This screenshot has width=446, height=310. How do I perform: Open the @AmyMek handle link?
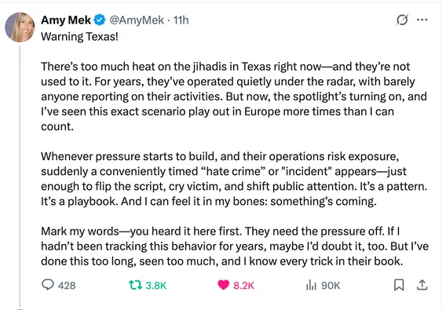point(137,20)
